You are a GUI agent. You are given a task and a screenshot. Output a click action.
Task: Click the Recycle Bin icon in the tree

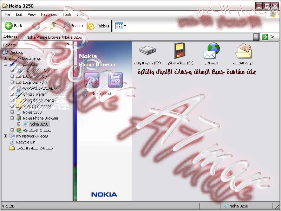click(12, 142)
